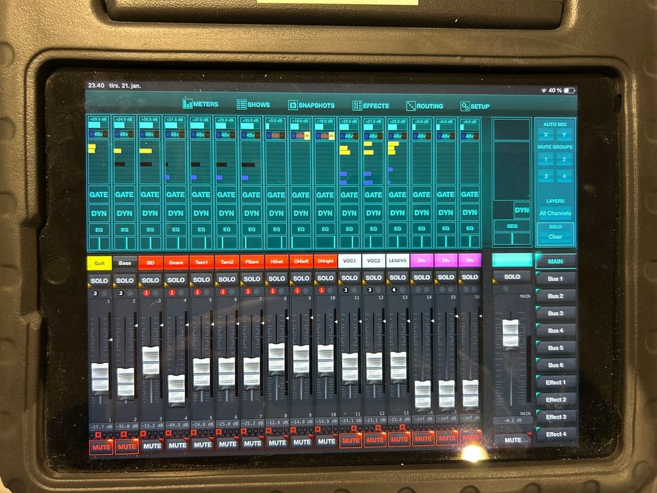The image size is (657, 493).
Task: Unmute the Bass channel
Action: point(127,446)
